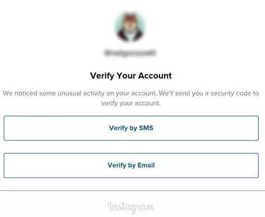The height and width of the screenshot is (217, 265).
Task: Click the 'security code' phrase in description
Action: (232, 93)
